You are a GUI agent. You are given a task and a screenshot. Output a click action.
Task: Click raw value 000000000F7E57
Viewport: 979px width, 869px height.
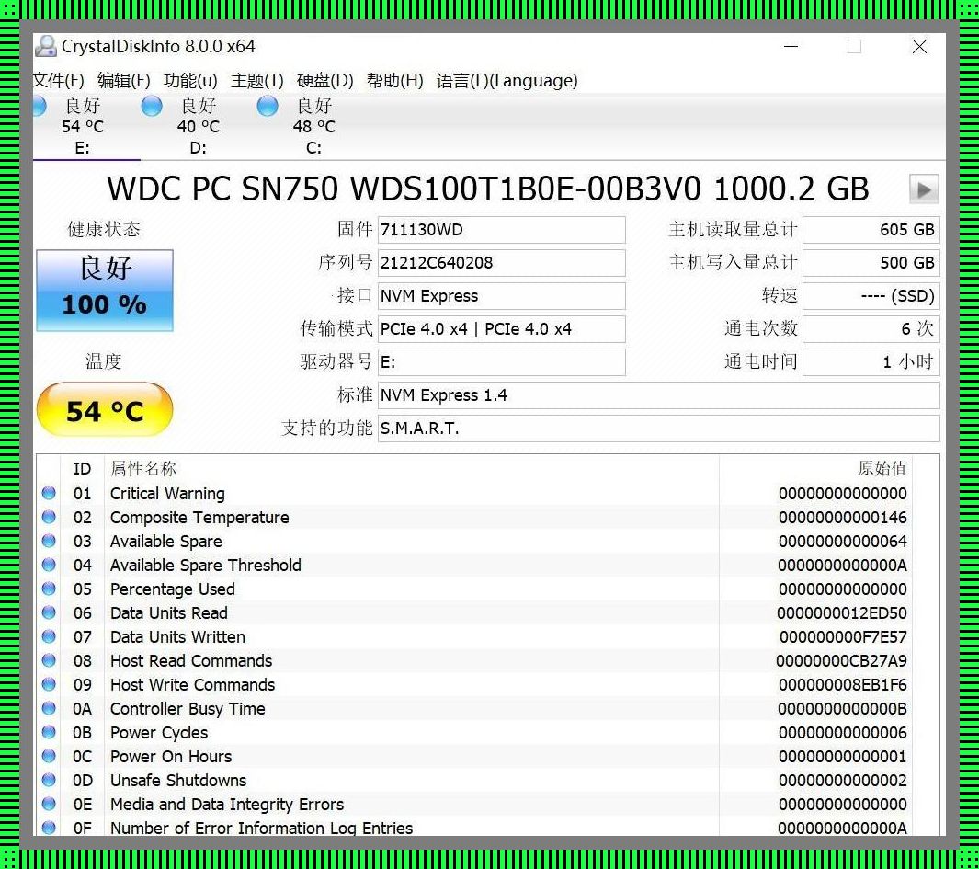pyautogui.click(x=843, y=637)
